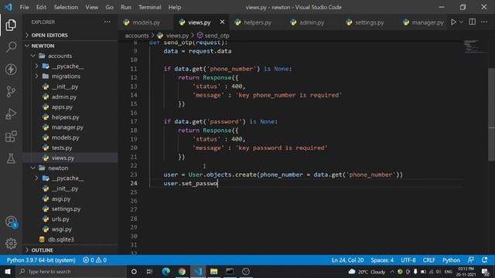Viewport: 495px width, 278px height.
Task: Change encoding via UTF-8
Action: pos(408,260)
